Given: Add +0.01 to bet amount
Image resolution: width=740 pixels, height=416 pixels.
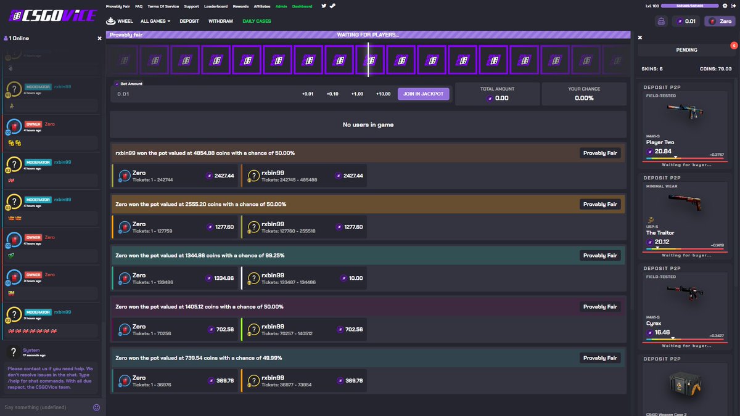Looking at the screenshot, I should (308, 94).
